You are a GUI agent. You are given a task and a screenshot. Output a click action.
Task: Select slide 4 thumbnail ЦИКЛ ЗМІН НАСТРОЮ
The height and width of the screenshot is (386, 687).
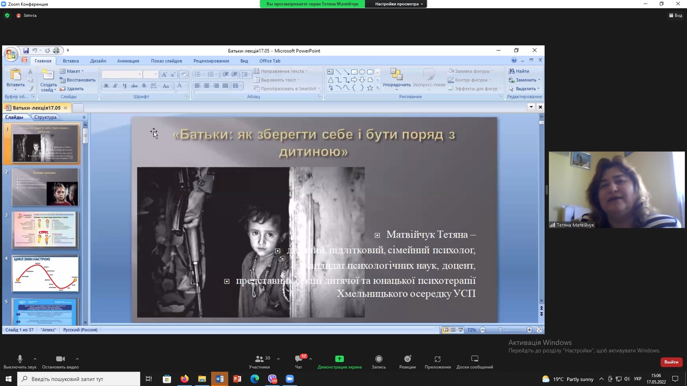[45, 274]
